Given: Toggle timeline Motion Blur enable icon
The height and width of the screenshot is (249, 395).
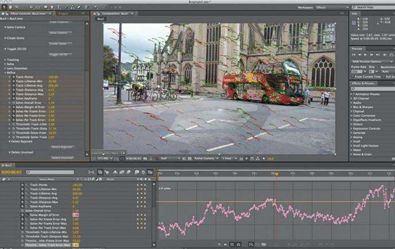Looking at the screenshot, I should [128, 172].
